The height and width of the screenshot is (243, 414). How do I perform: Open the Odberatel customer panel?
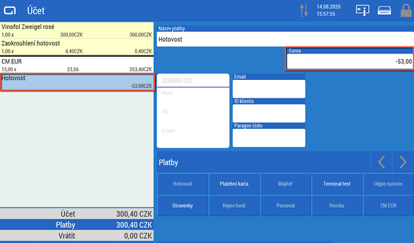pos(193,110)
